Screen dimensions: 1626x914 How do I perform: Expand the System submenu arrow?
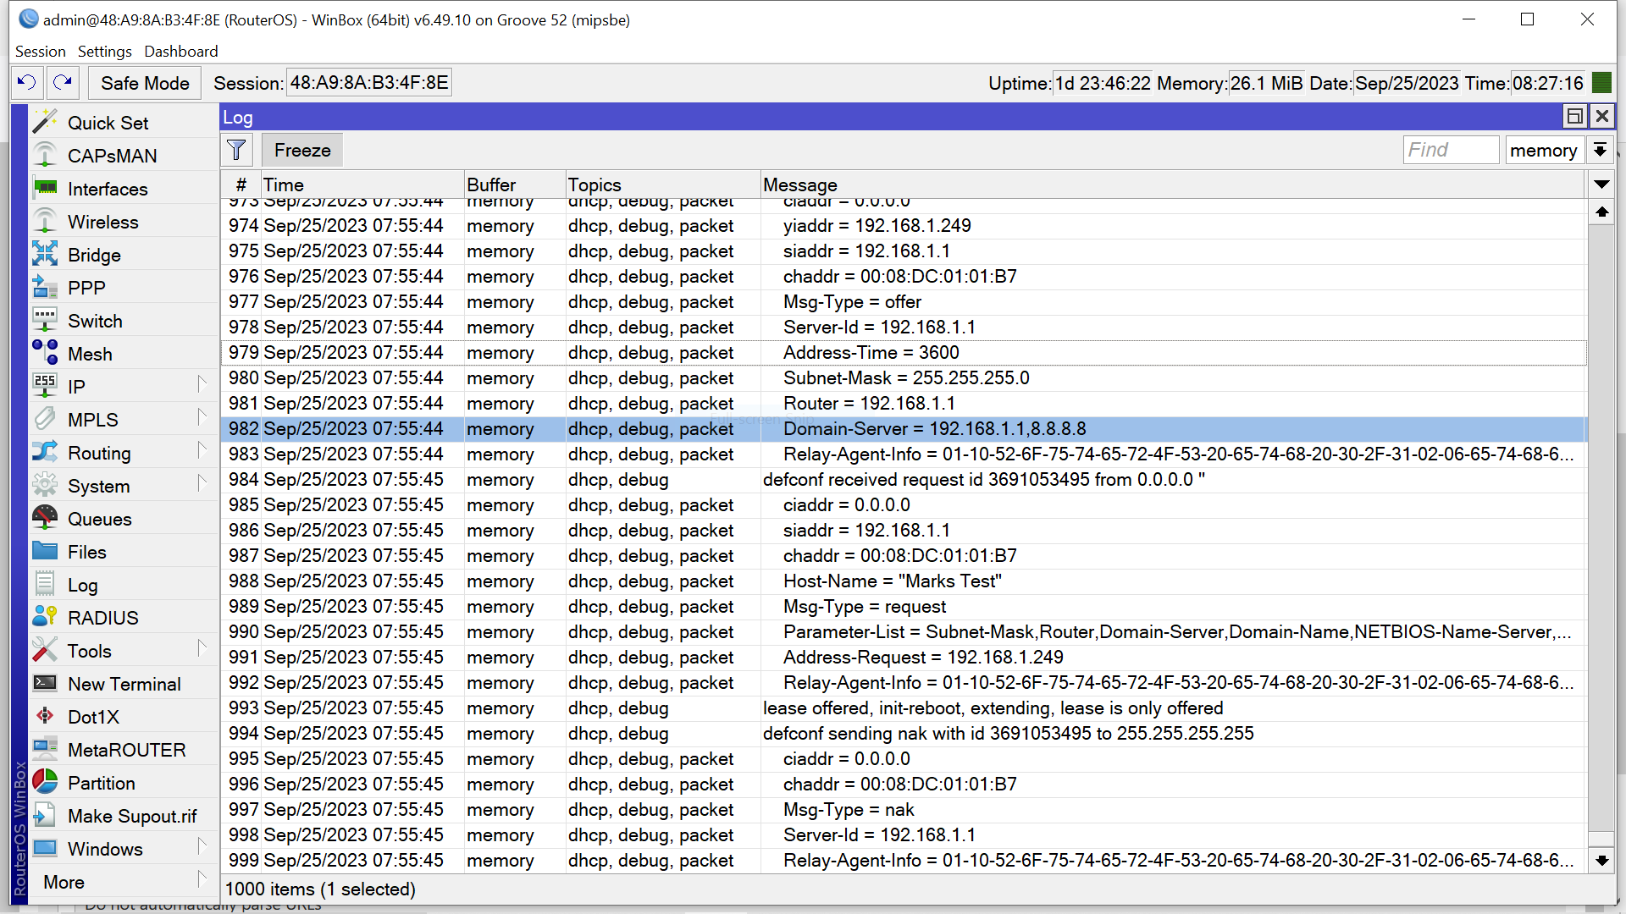(x=202, y=483)
